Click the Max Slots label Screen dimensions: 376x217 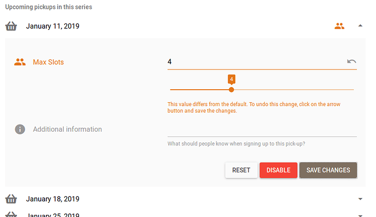48,62
